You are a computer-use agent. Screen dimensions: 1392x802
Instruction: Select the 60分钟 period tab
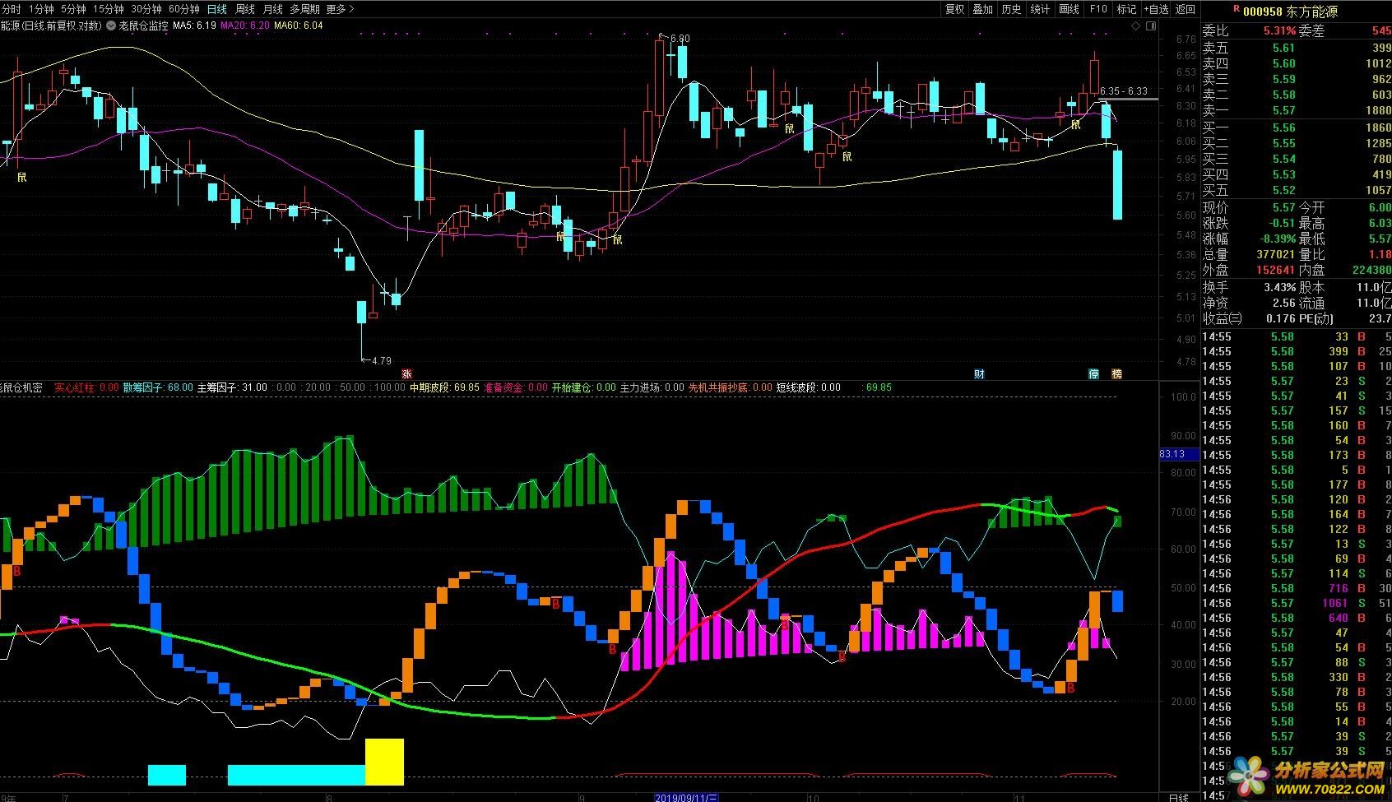coord(183,9)
